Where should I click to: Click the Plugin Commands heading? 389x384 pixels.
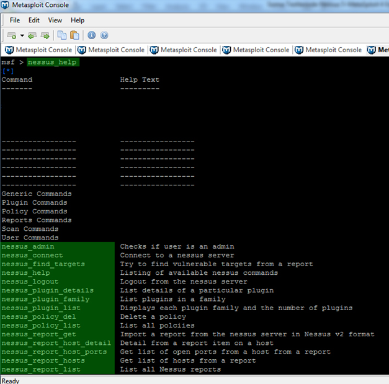[35, 202]
